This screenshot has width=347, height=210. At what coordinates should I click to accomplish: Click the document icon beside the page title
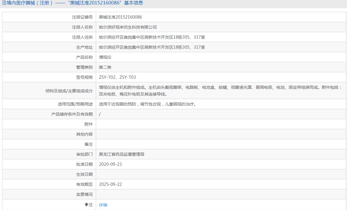4,3
